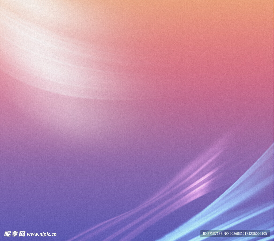274x241 pixels.
Task: Open the www.nipic.cn watermark link
Action: coord(42,234)
